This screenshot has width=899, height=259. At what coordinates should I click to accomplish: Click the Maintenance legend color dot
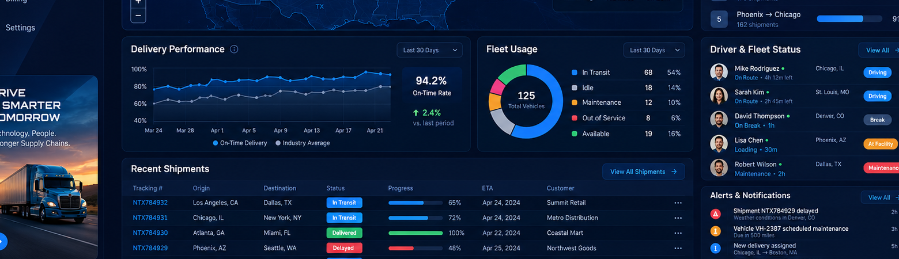[x=574, y=102]
